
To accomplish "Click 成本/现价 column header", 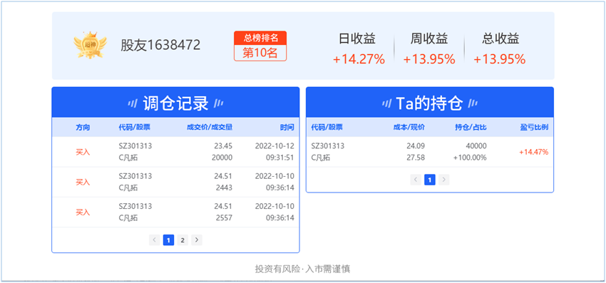I will [x=409, y=127].
